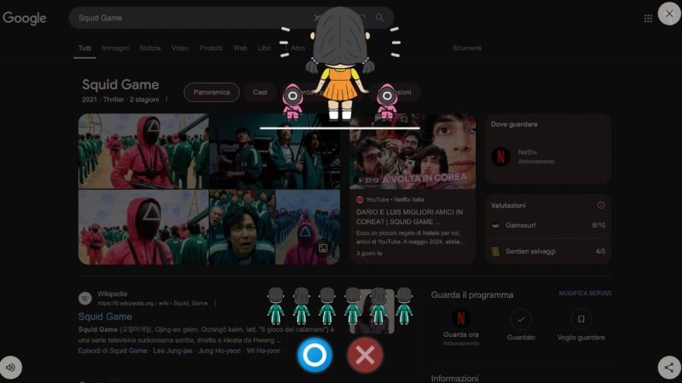The image size is (682, 383).
Task: Open the Wikipedia result options menu
Action: (x=215, y=303)
